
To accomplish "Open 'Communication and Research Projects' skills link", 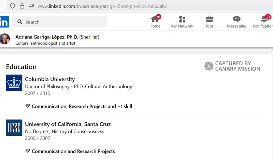I will tap(73, 152).
